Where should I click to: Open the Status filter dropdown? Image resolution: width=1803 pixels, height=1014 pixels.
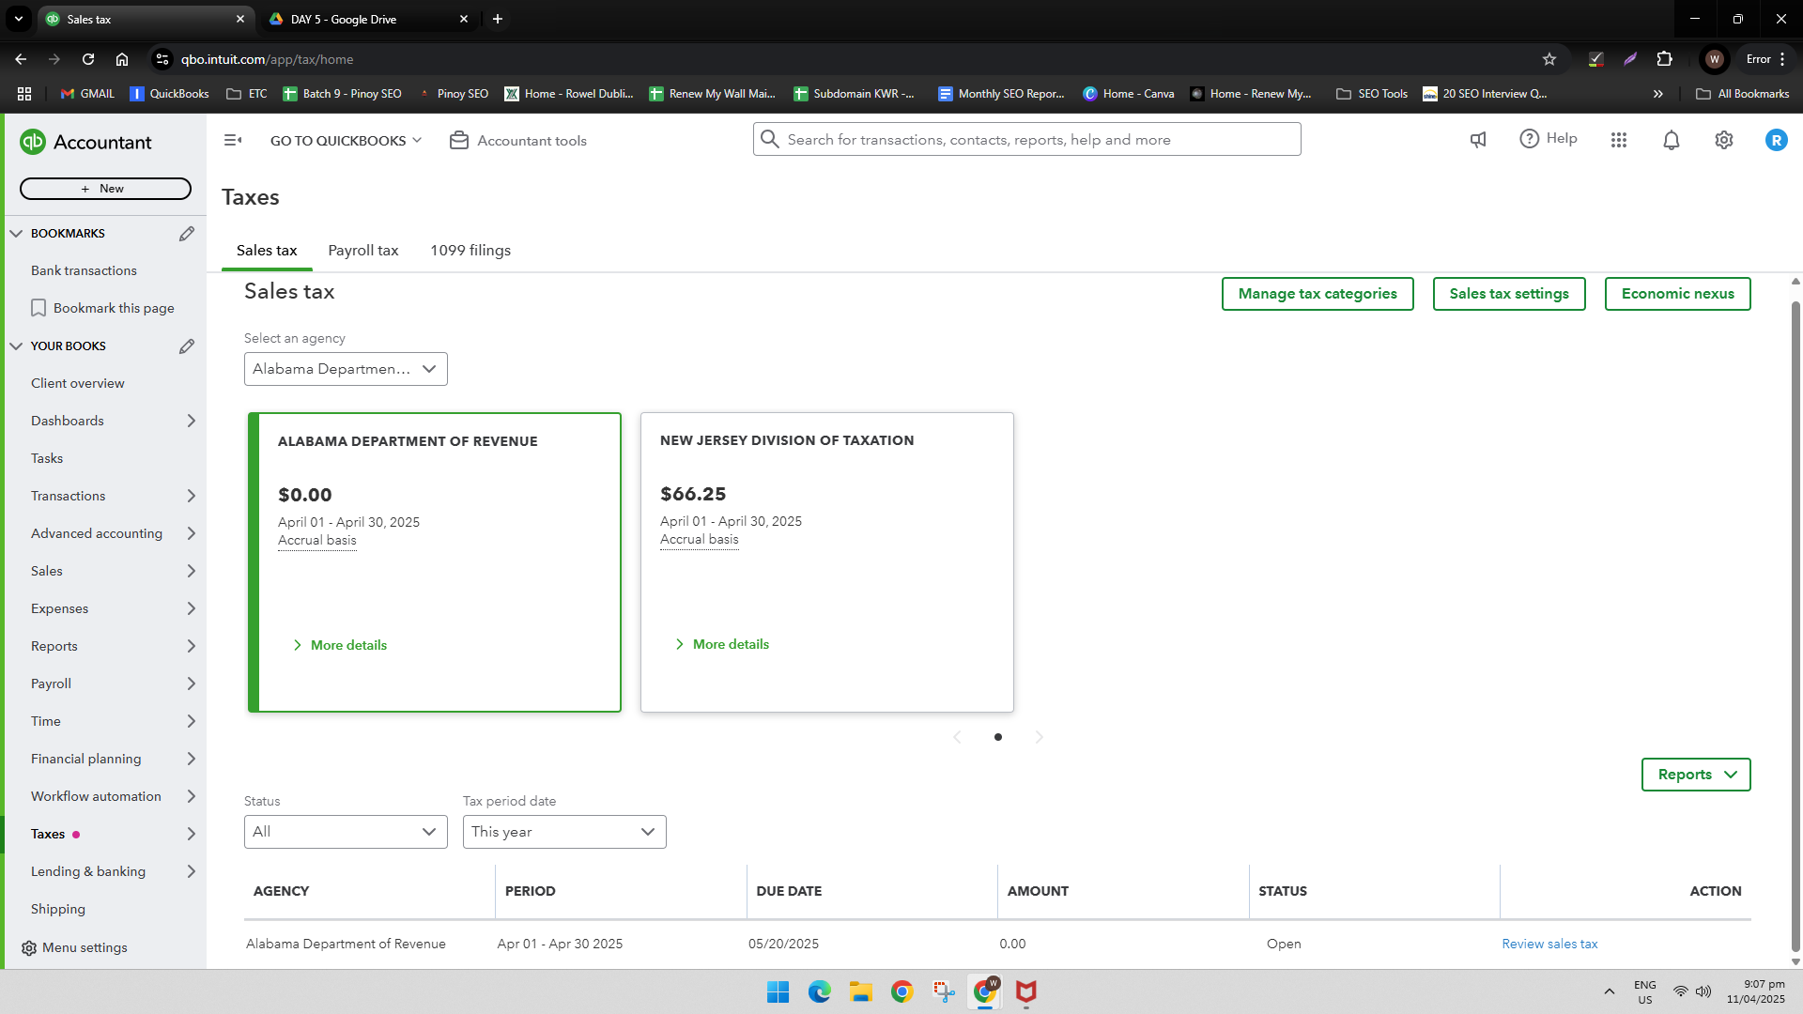(346, 832)
